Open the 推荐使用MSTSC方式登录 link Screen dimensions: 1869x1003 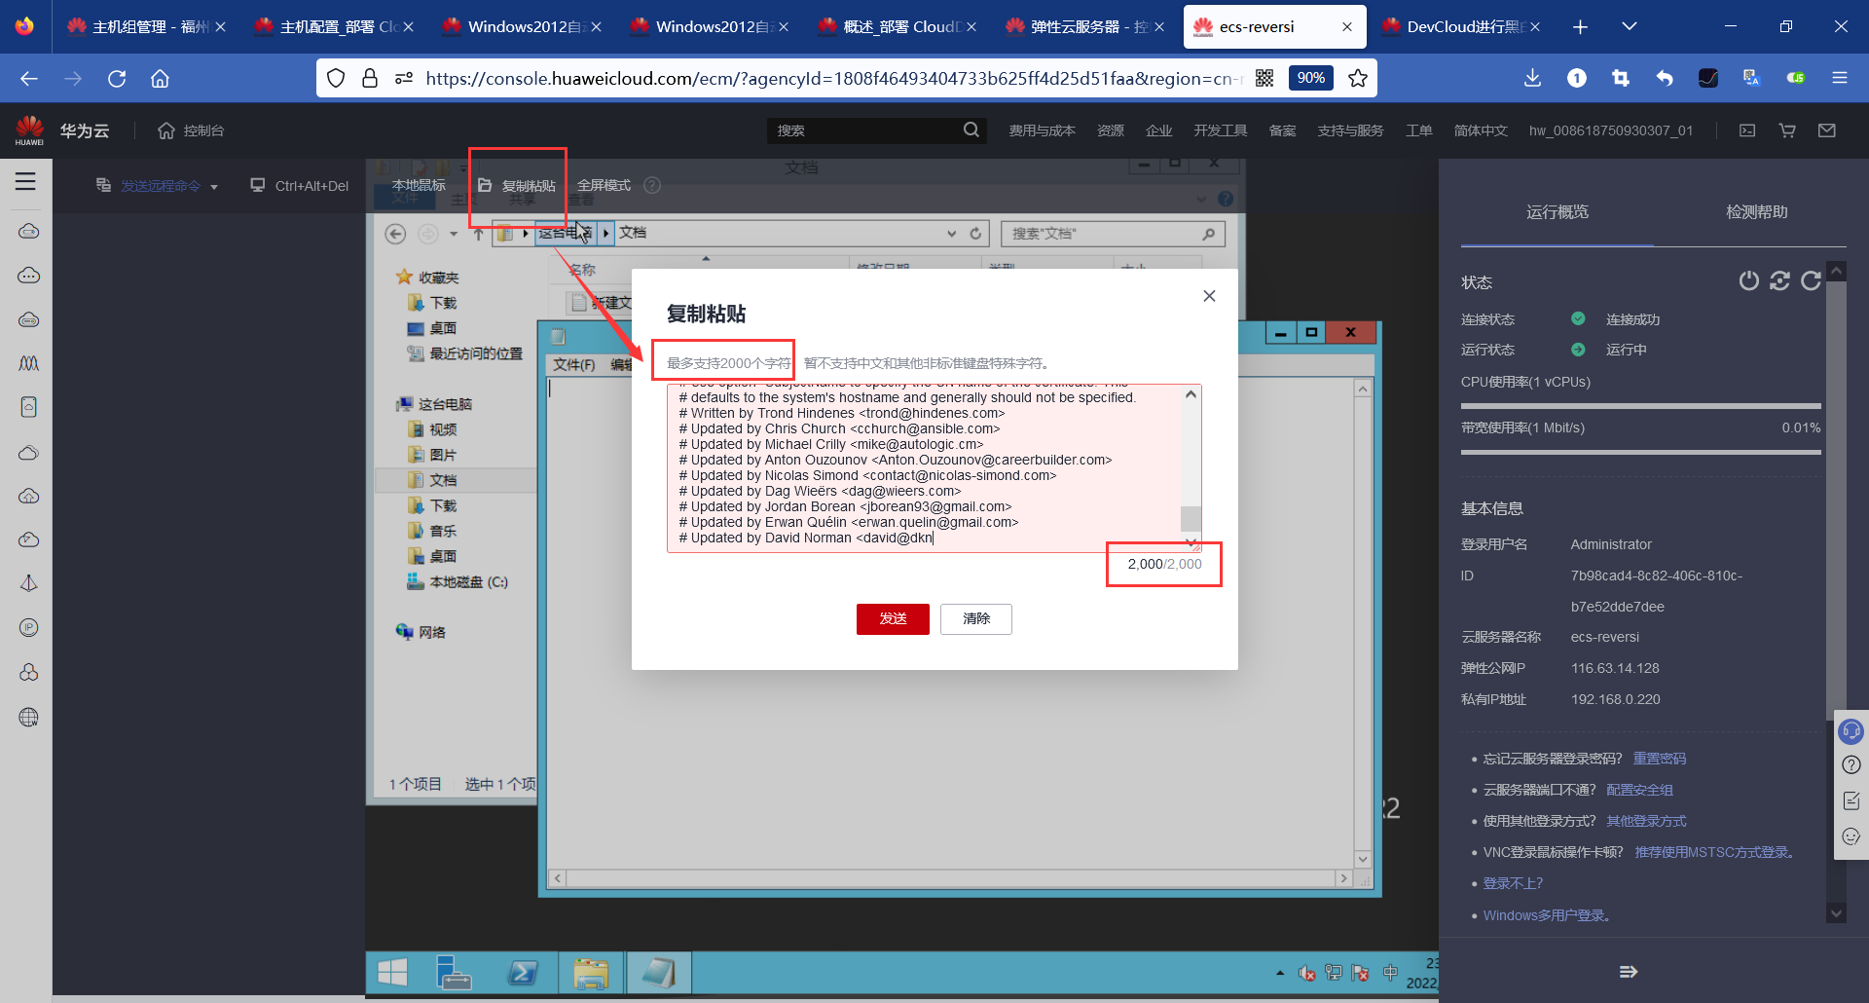click(x=1714, y=852)
